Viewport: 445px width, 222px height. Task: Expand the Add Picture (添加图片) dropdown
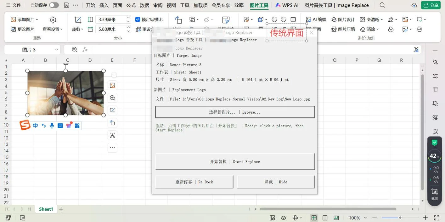pyautogui.click(x=37, y=19)
